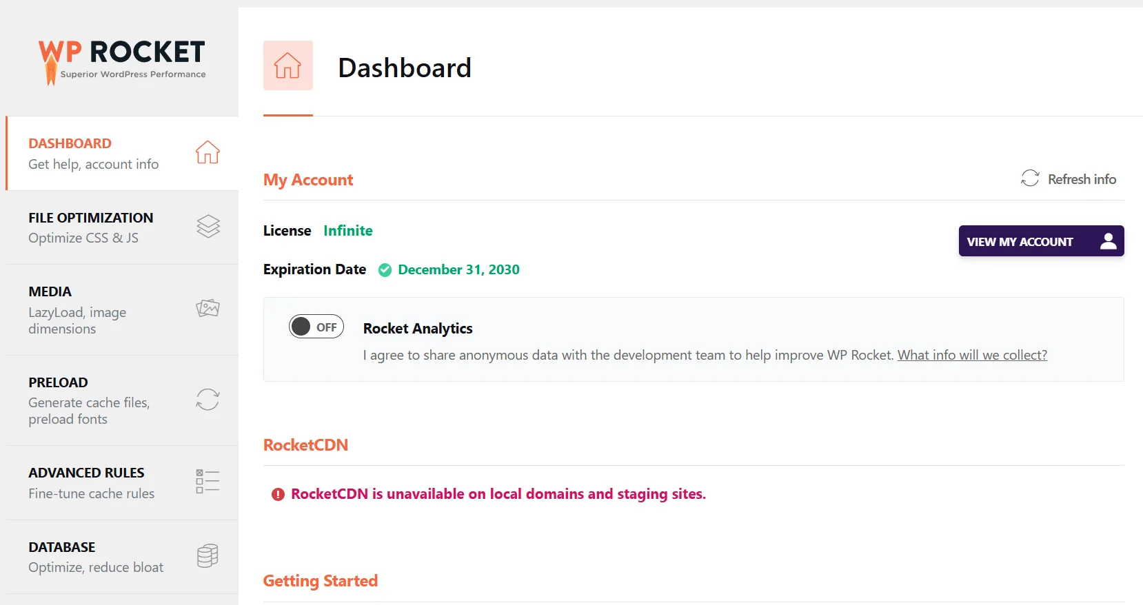This screenshot has height=605, width=1143.
Task: Click the WP Rocket logo
Action: pos(122,62)
